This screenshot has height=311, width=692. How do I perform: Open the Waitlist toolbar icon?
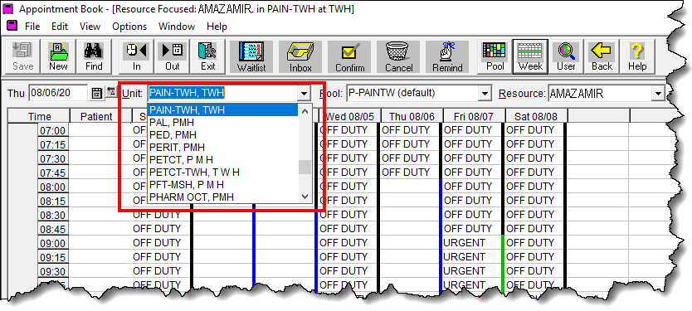pyautogui.click(x=251, y=57)
